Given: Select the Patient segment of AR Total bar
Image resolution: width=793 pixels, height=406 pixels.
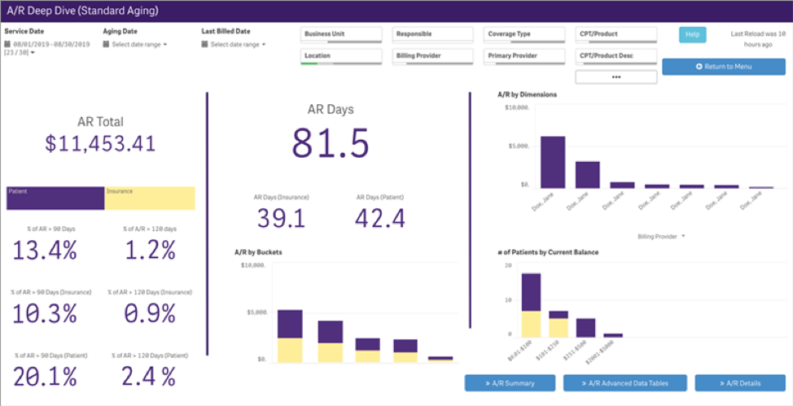Looking at the screenshot, I should tap(55, 199).
